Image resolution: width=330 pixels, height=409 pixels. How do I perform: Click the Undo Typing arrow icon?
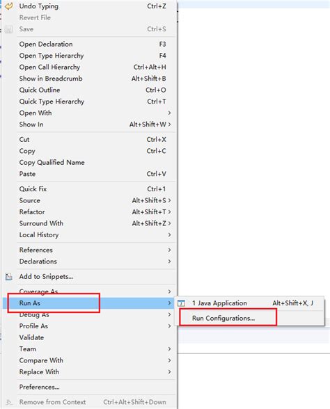[x=9, y=6]
